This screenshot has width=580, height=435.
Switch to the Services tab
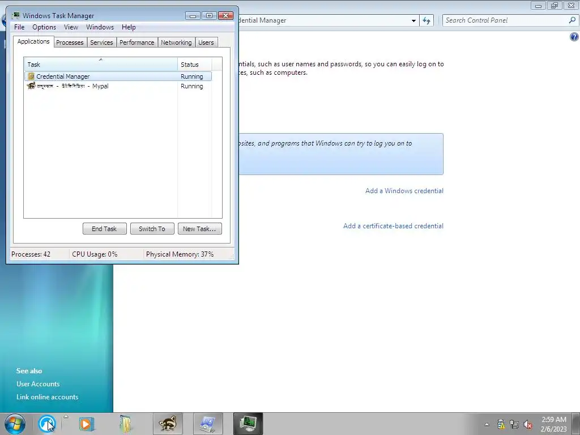[x=101, y=42]
